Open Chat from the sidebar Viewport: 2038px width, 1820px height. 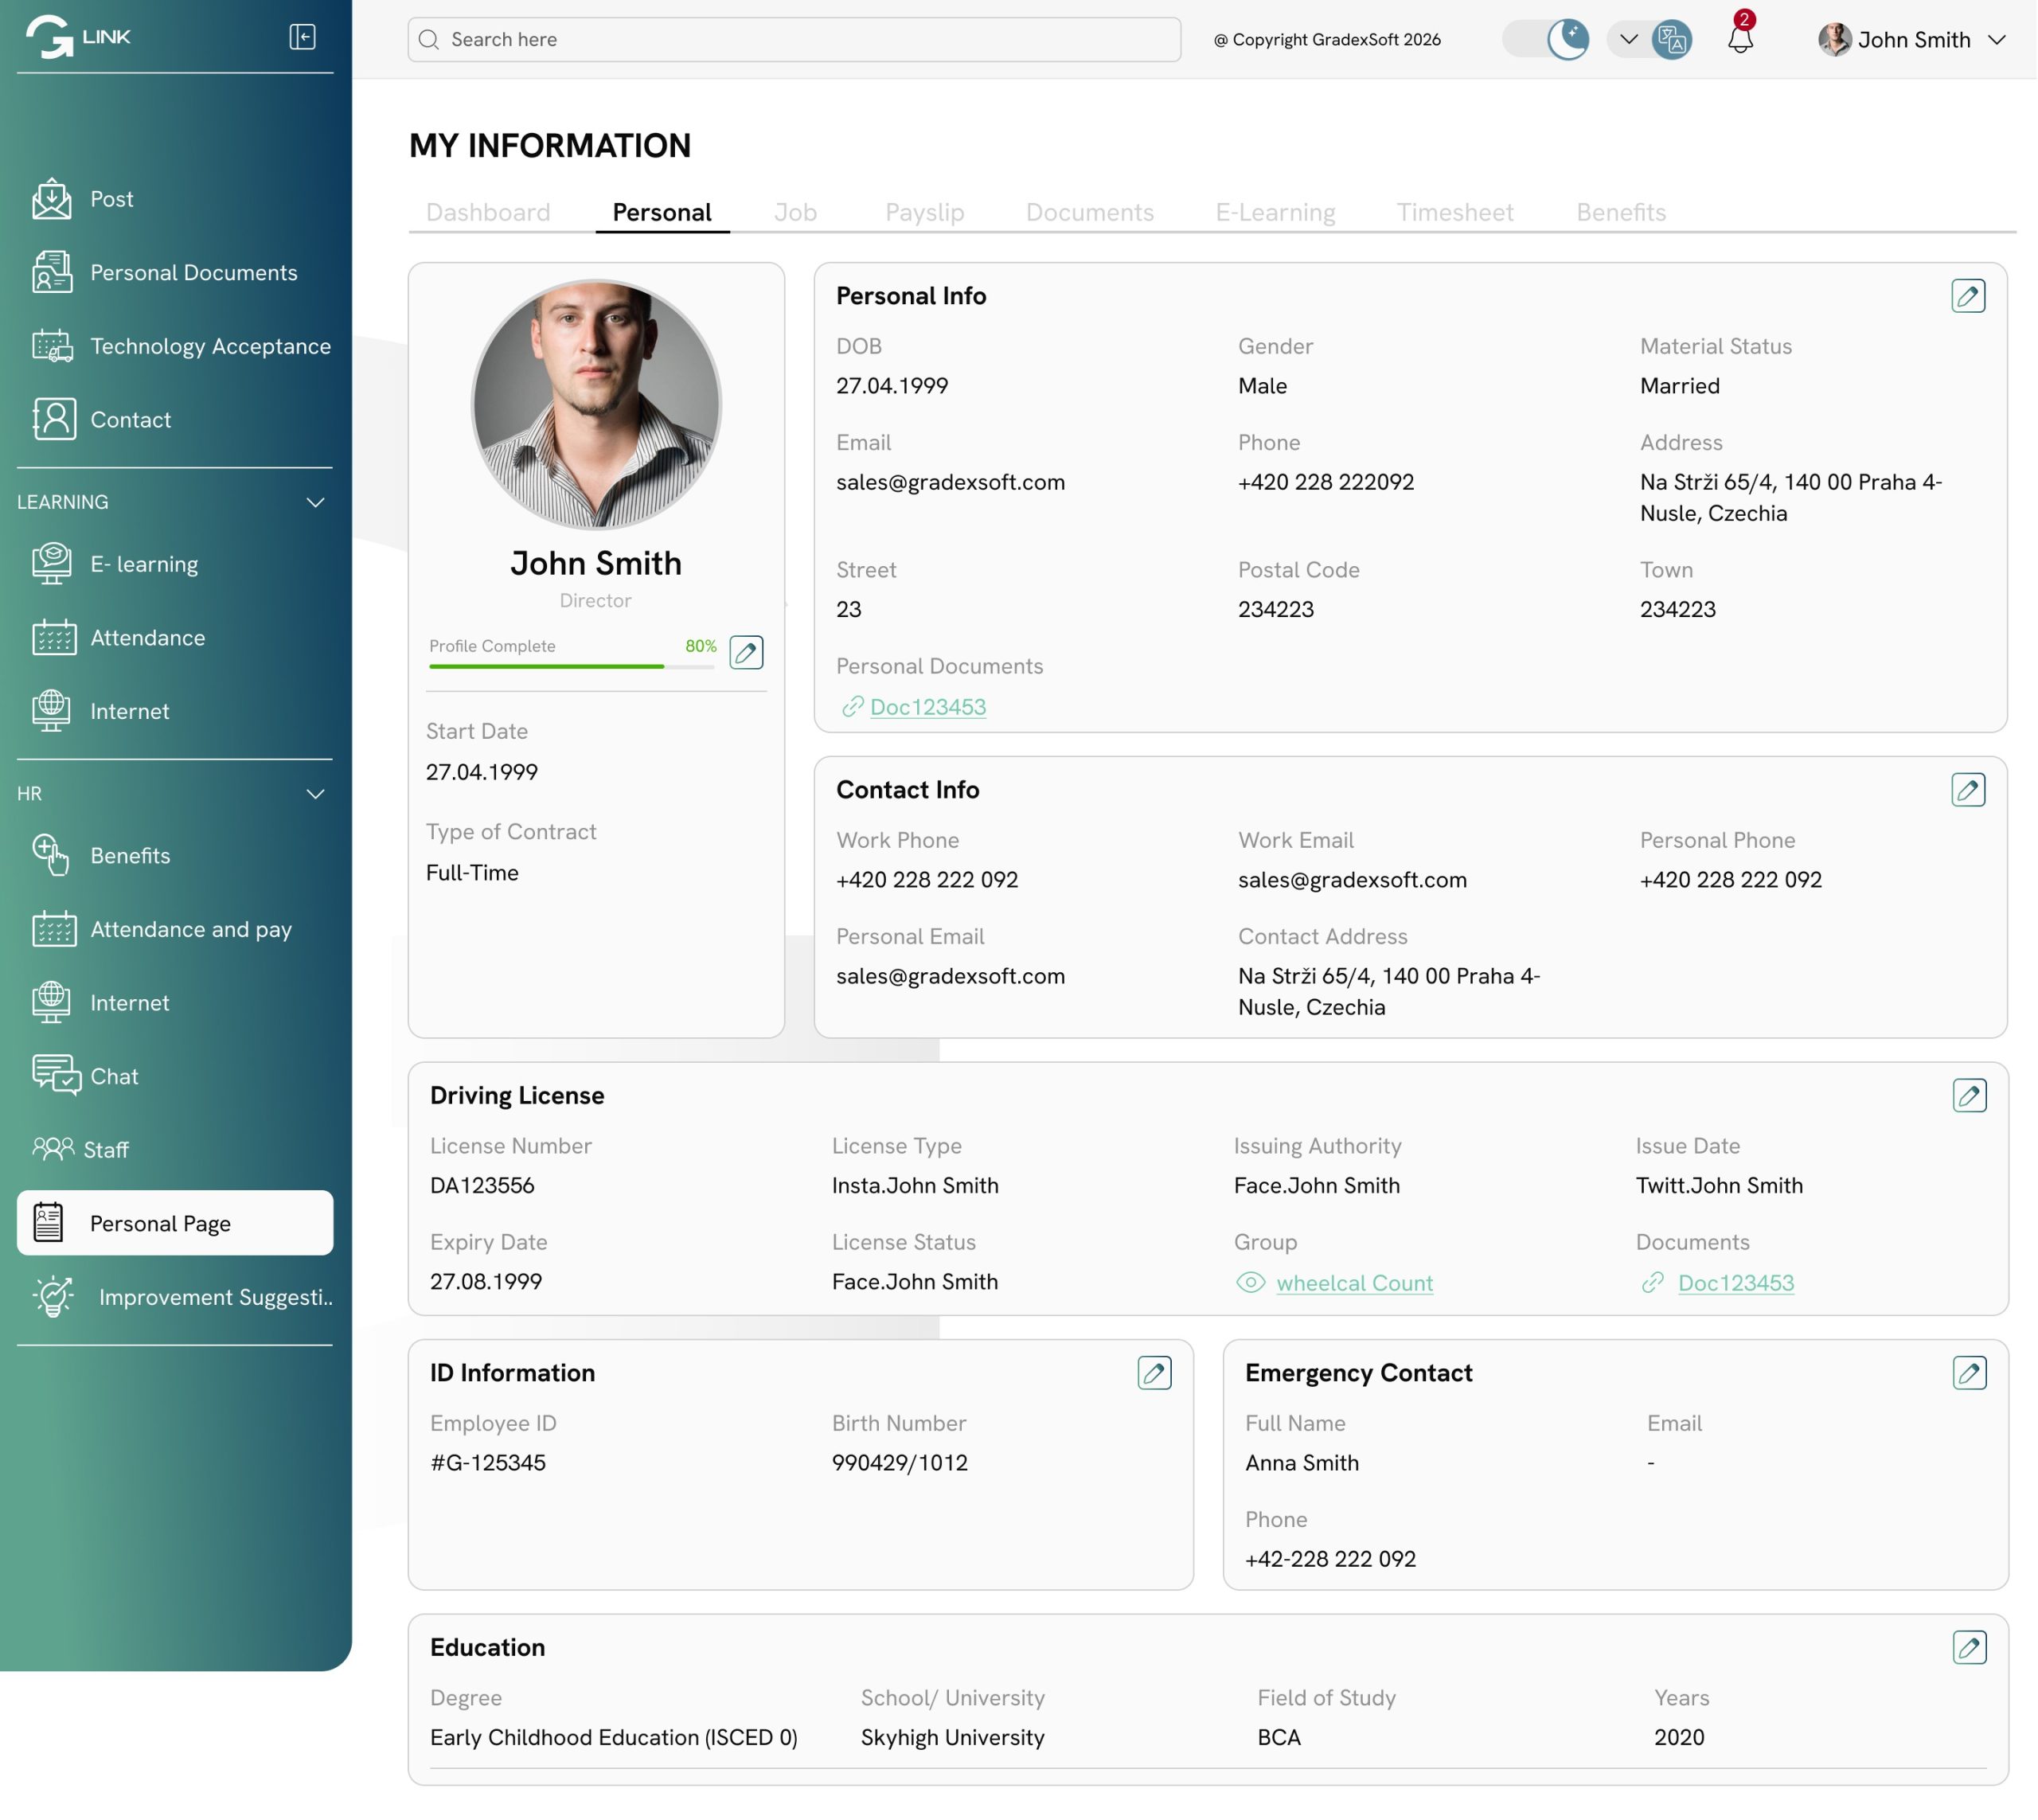pyautogui.click(x=113, y=1076)
